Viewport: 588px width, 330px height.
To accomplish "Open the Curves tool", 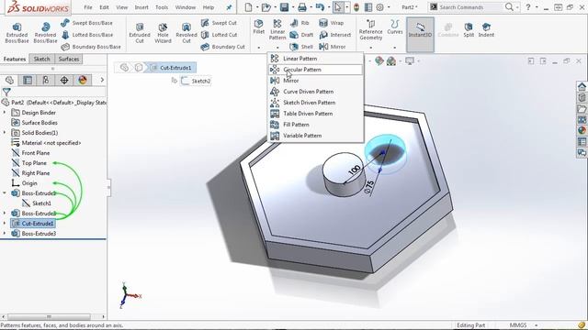I will (394, 27).
